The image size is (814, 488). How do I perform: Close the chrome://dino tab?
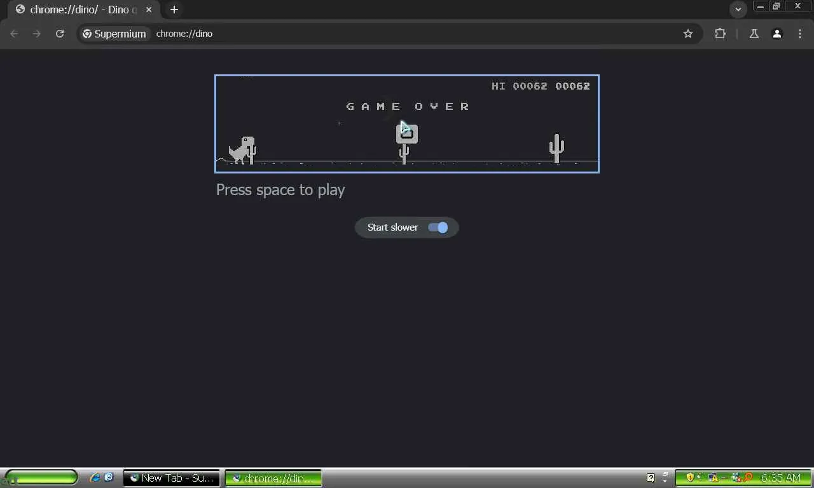point(149,10)
